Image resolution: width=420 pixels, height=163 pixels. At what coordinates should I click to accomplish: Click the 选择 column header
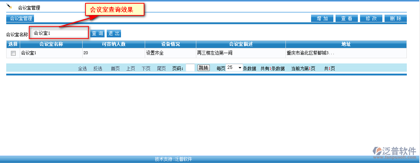coord(13,44)
